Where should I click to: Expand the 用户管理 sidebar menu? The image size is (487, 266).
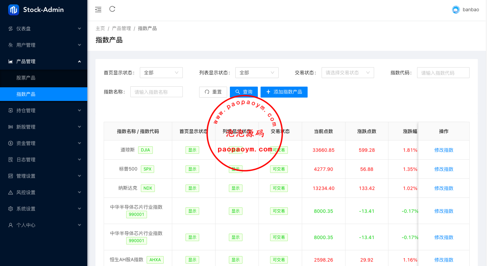[x=44, y=45]
